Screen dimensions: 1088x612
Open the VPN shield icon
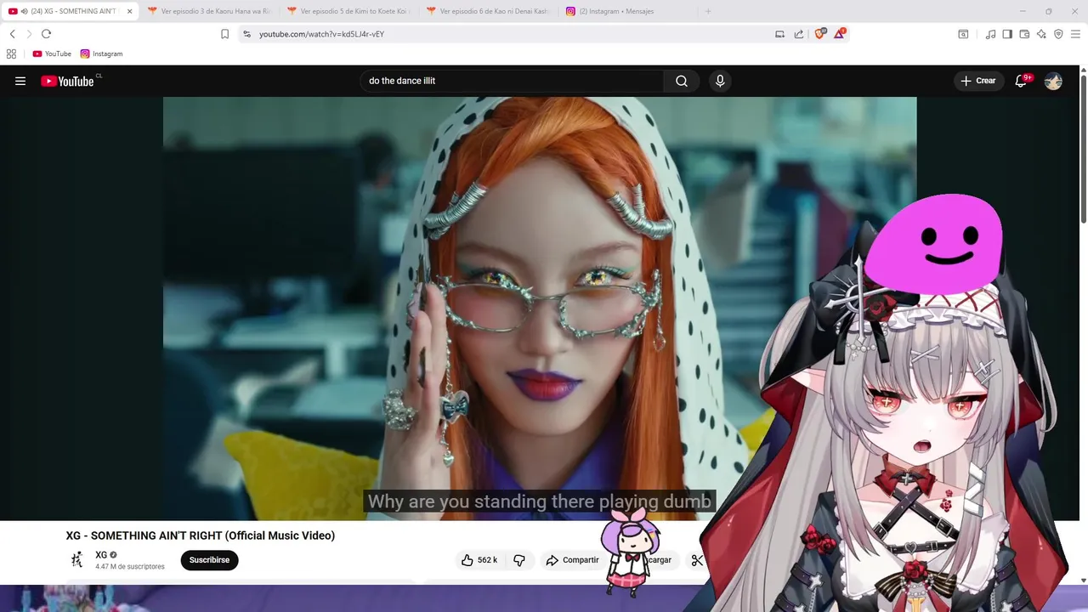click(x=1058, y=34)
